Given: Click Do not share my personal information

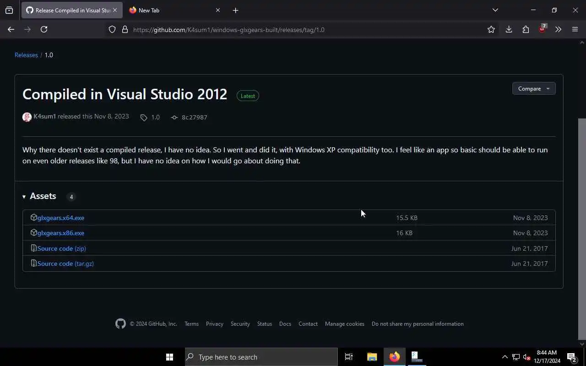Looking at the screenshot, I should (418, 324).
